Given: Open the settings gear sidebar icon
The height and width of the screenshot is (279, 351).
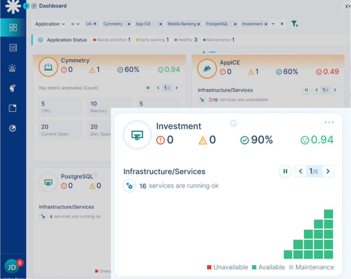Looking at the screenshot, I should [x=13, y=129].
